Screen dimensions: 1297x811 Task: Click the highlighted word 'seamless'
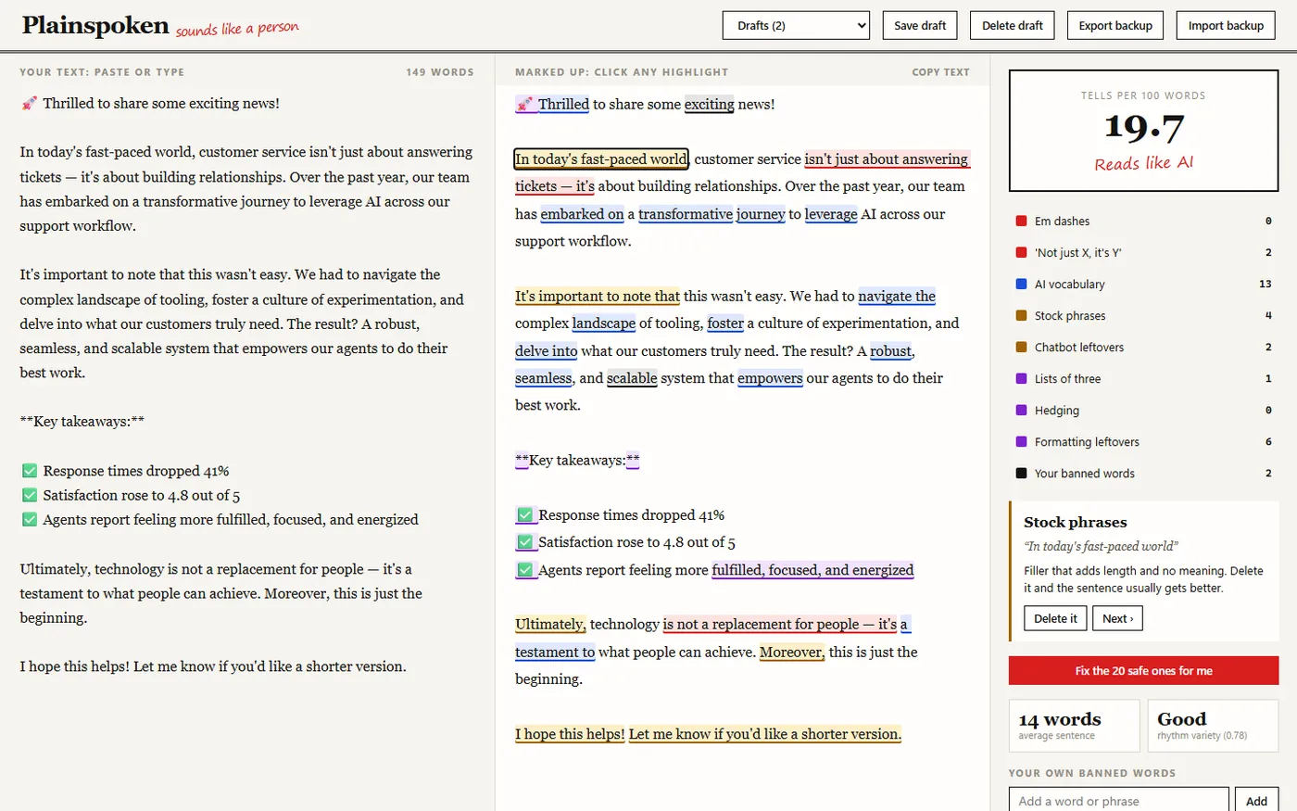(544, 377)
